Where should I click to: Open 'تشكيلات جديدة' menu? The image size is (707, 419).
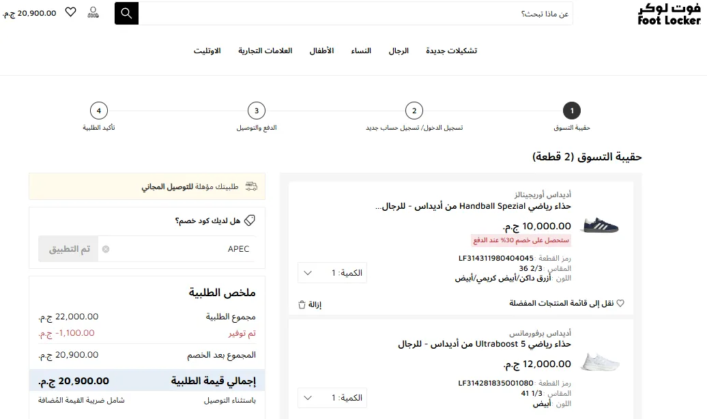tap(451, 50)
